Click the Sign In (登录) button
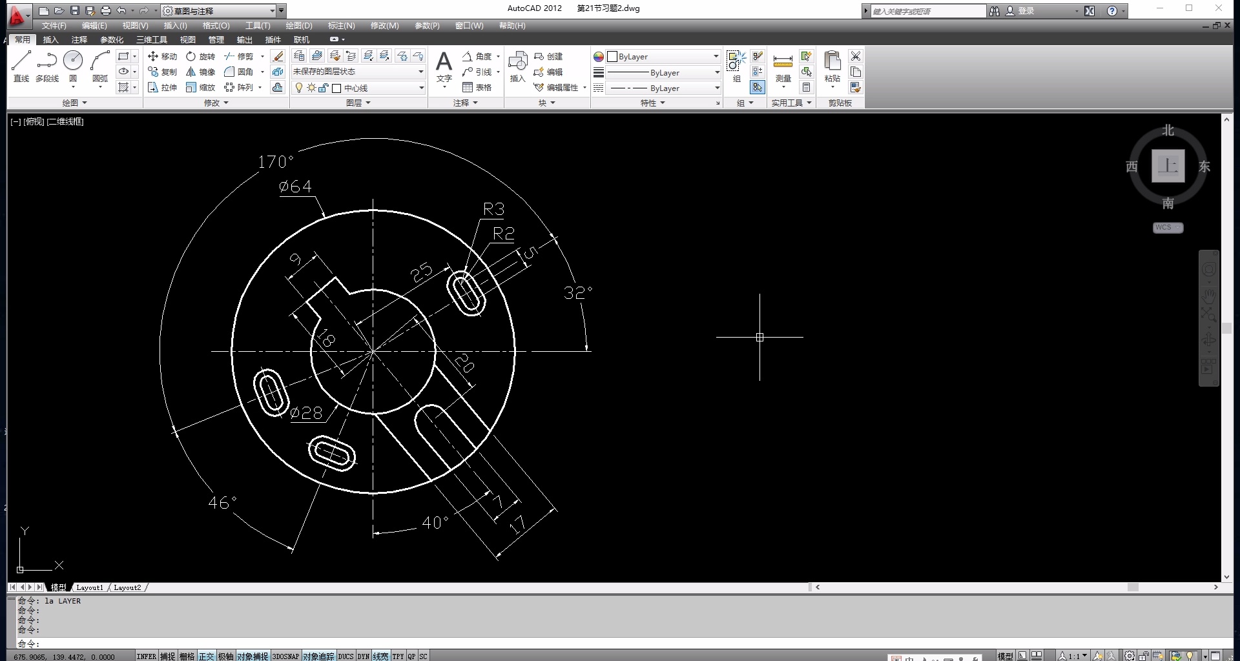Image resolution: width=1240 pixels, height=661 pixels. 1026,11
